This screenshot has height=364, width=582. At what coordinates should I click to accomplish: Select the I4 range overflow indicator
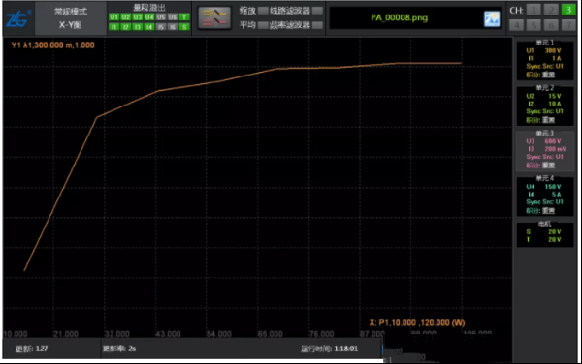[148, 27]
